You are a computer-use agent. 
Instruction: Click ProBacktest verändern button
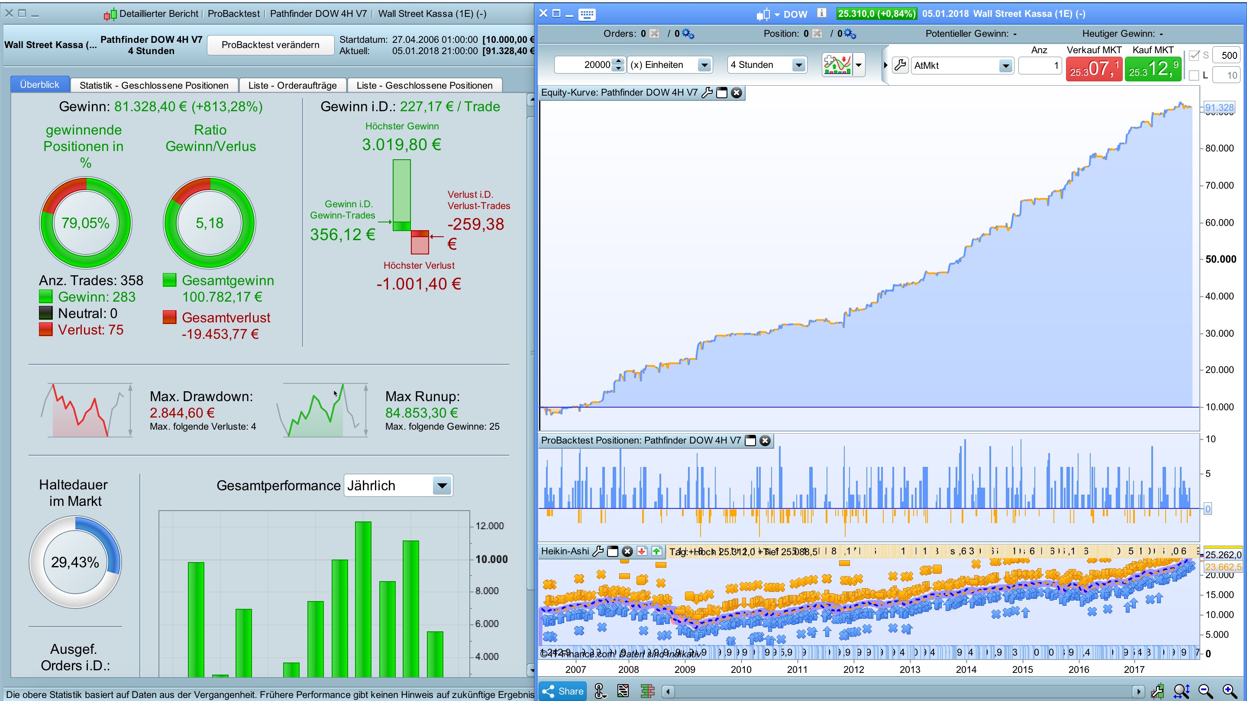[x=270, y=45]
